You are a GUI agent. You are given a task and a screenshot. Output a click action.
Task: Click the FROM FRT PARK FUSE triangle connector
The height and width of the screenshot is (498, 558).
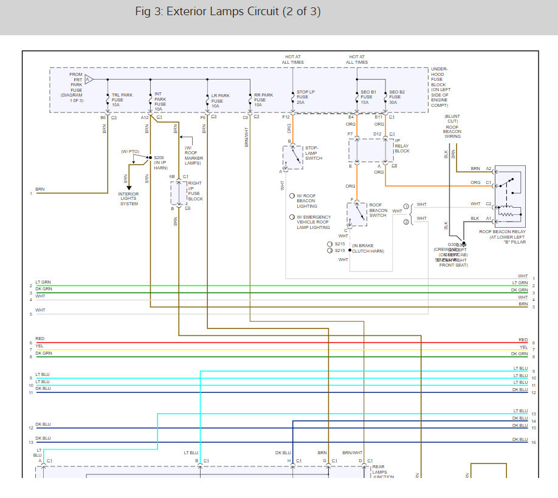click(x=89, y=79)
